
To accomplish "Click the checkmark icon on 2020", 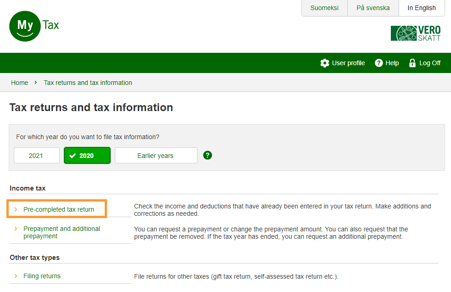I will tap(73, 156).
